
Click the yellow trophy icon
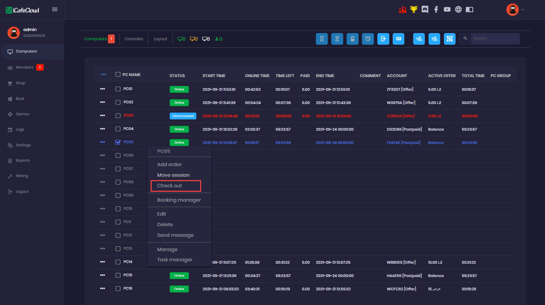[414, 10]
